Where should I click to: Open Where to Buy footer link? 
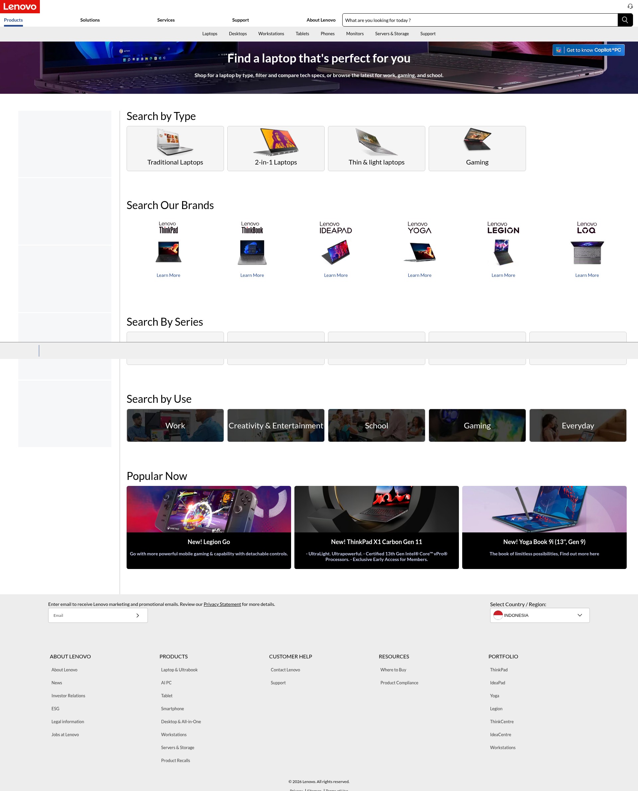click(x=393, y=670)
